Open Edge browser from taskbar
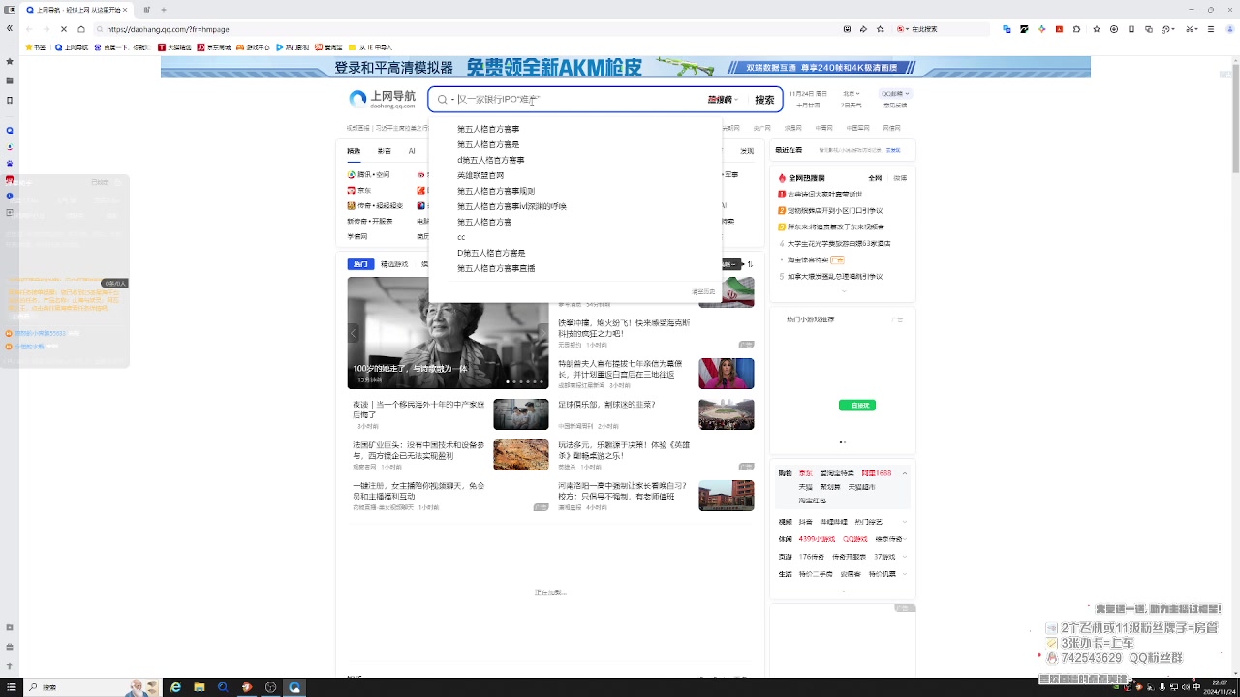The image size is (1240, 697). coord(175,687)
